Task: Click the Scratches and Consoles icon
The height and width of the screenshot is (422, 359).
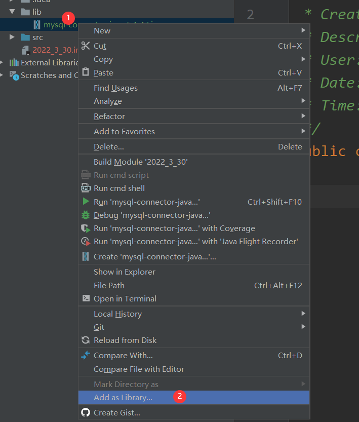Action: coord(14,75)
